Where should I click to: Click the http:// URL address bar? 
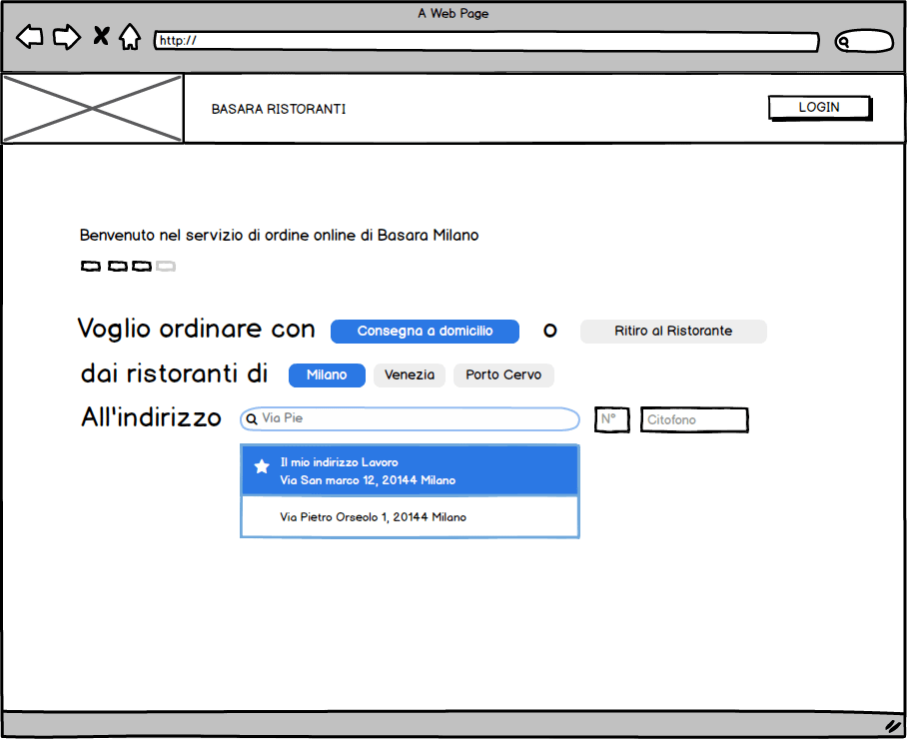coord(486,41)
